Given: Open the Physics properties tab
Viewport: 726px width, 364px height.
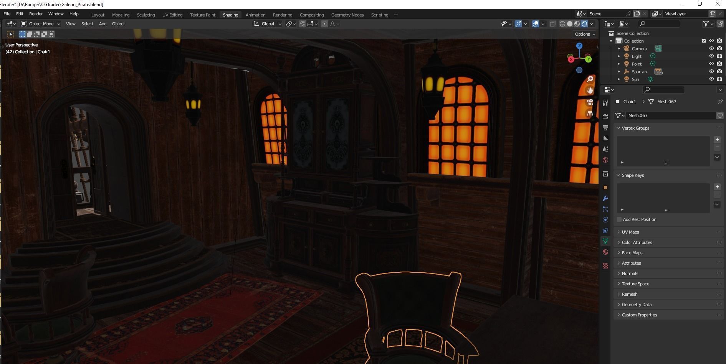Looking at the screenshot, I should click(x=605, y=220).
